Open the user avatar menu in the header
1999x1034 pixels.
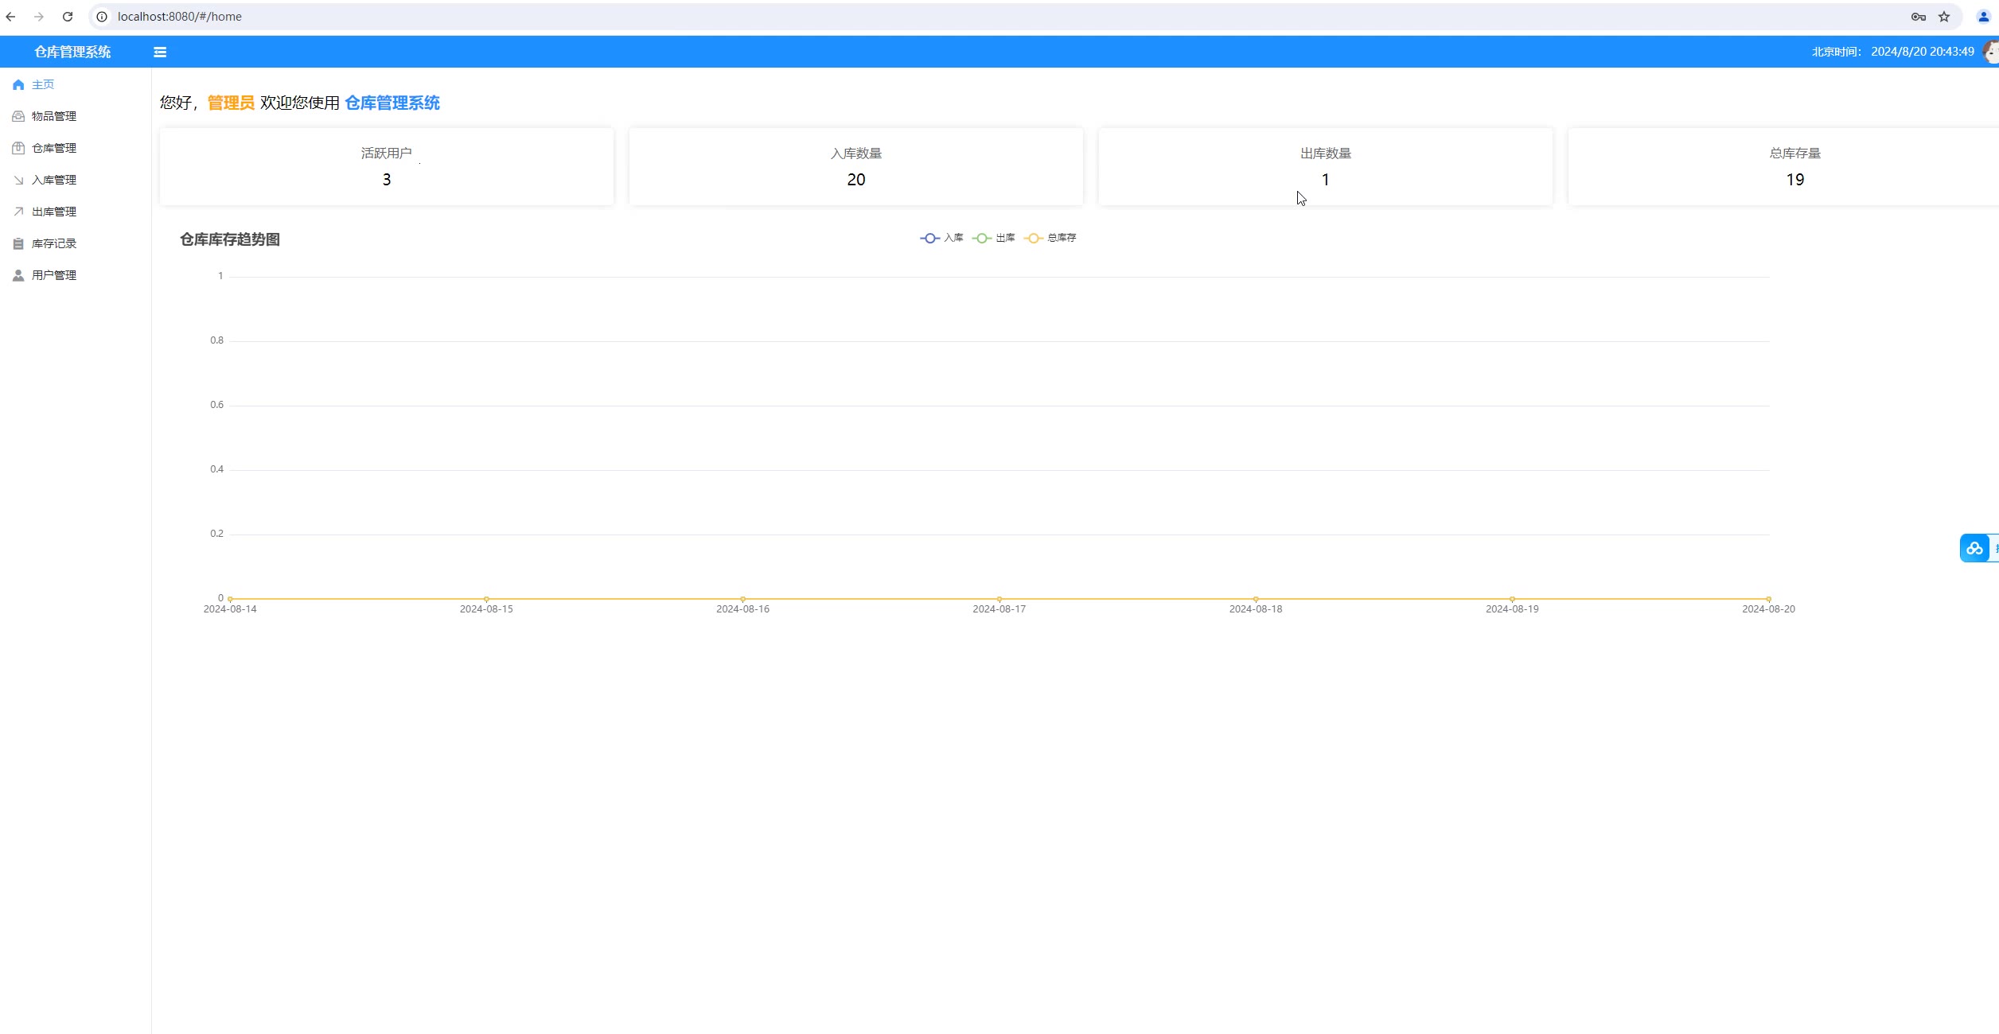(1991, 52)
